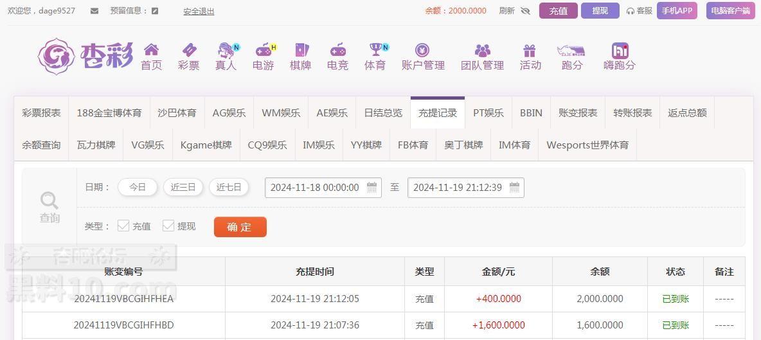Switch to the 余额查询 tab
The image size is (761, 340).
point(41,145)
